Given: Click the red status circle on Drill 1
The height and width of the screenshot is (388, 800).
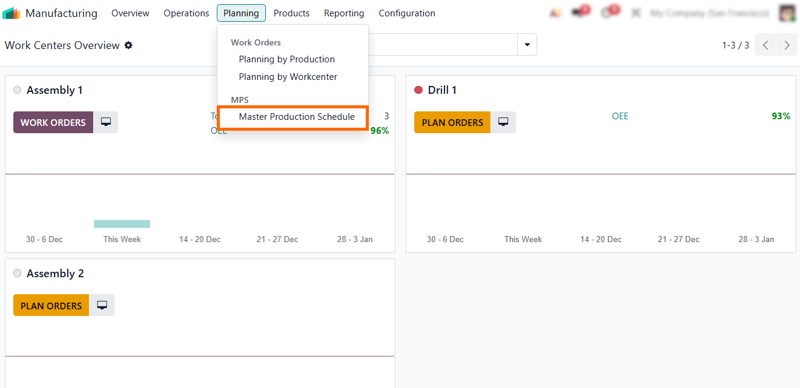Looking at the screenshot, I should [418, 89].
